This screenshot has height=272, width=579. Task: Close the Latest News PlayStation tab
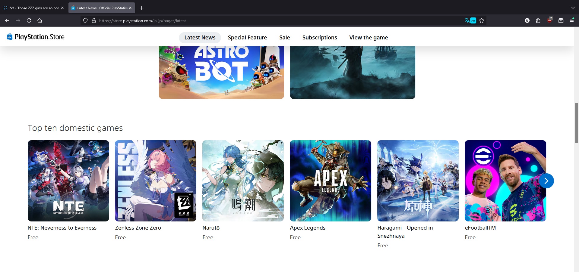[x=130, y=8]
